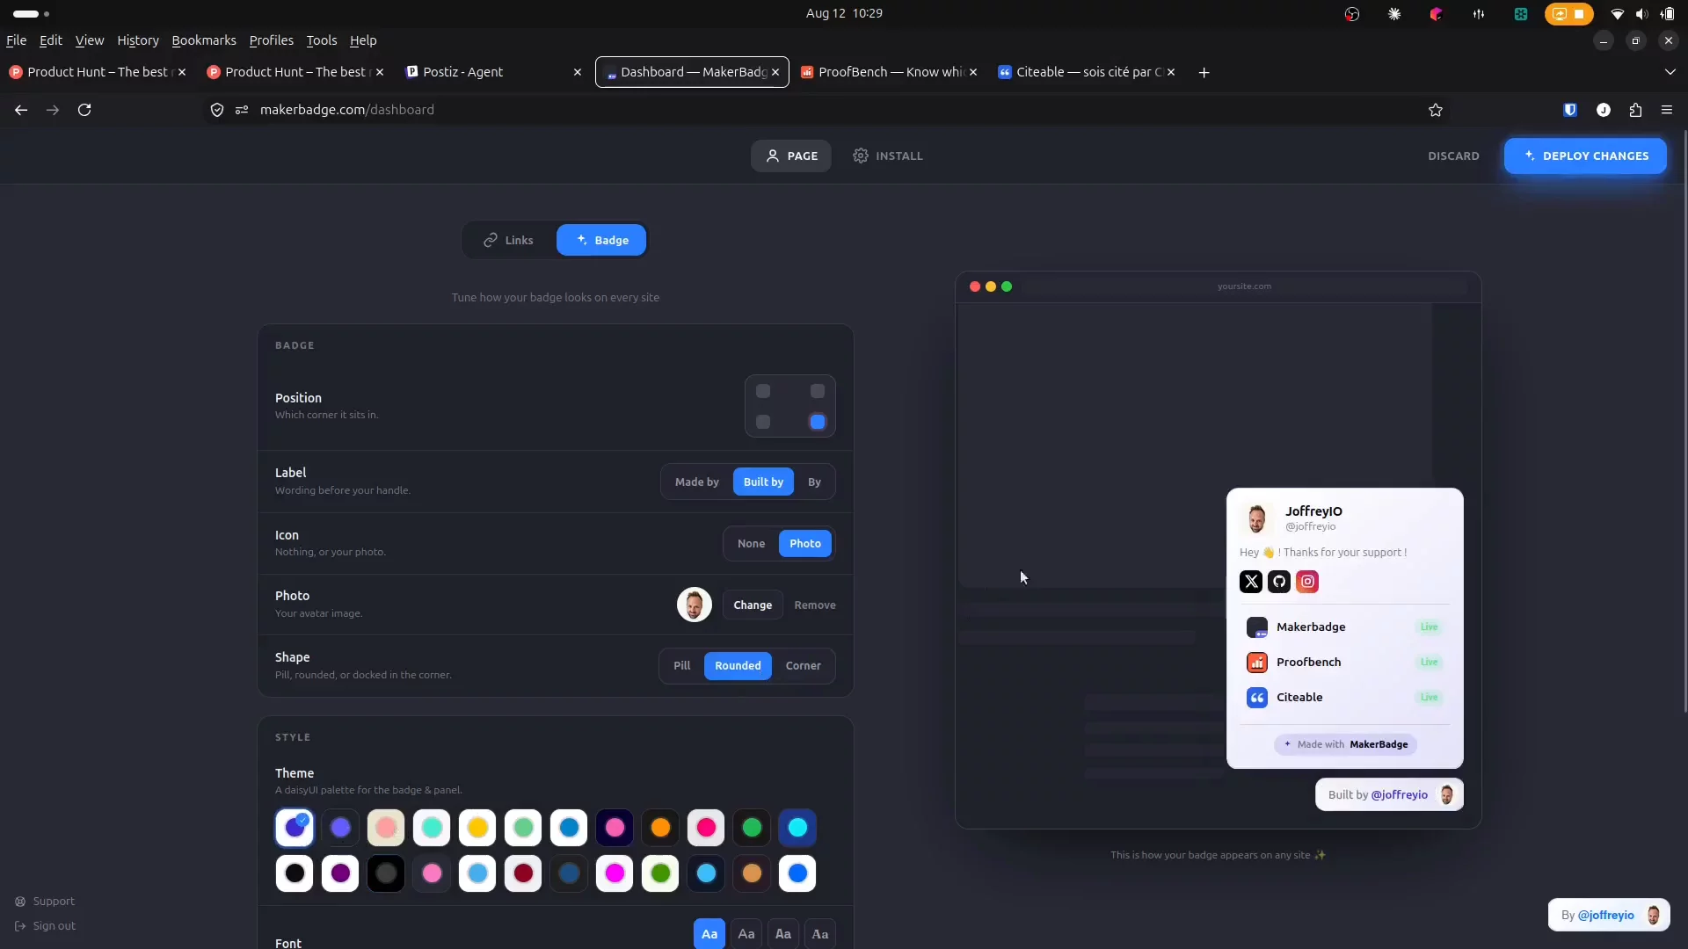Screen dimensions: 1688x949
Task: Open the File menu
Action: coord(16,40)
